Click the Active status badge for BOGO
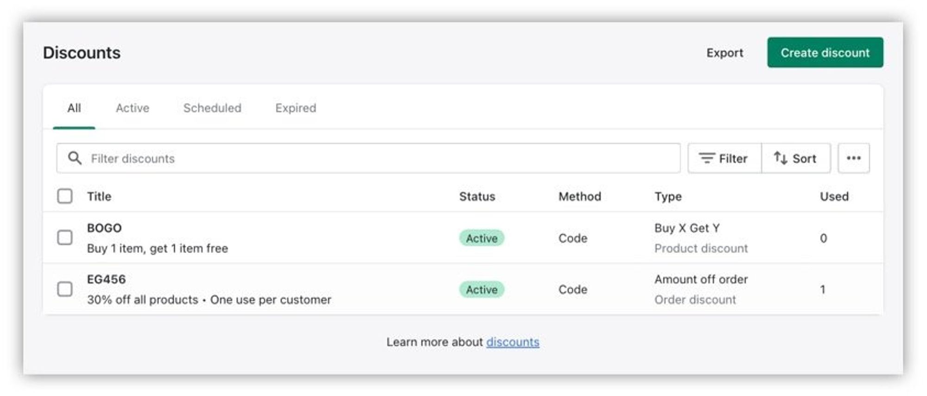Screen dimensions: 927x396 482,238
